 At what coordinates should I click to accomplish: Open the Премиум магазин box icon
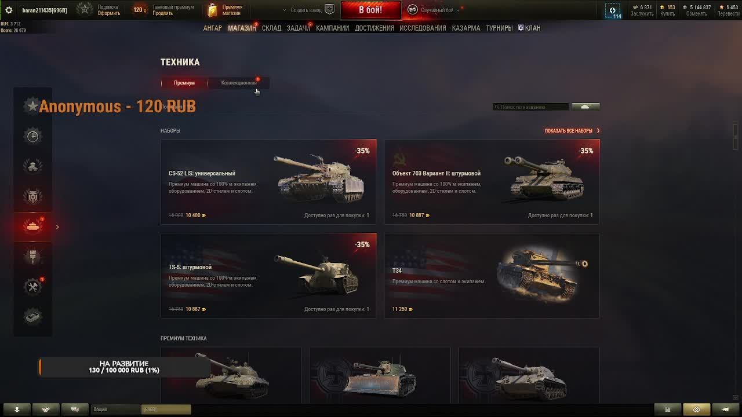coord(212,10)
